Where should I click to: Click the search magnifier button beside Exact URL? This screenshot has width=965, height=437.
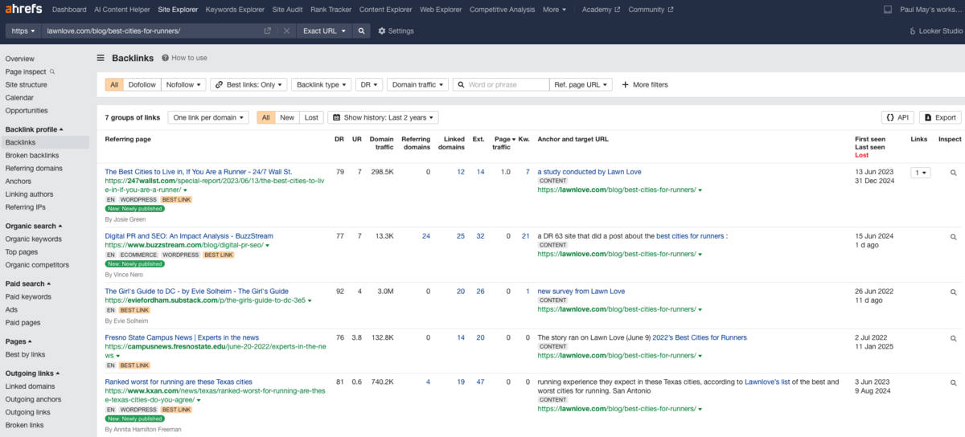pyautogui.click(x=361, y=31)
